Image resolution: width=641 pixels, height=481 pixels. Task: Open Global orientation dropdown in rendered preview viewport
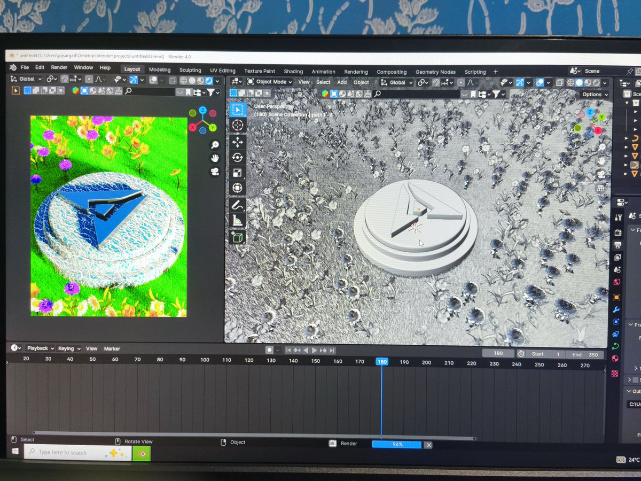pyautogui.click(x=27, y=79)
